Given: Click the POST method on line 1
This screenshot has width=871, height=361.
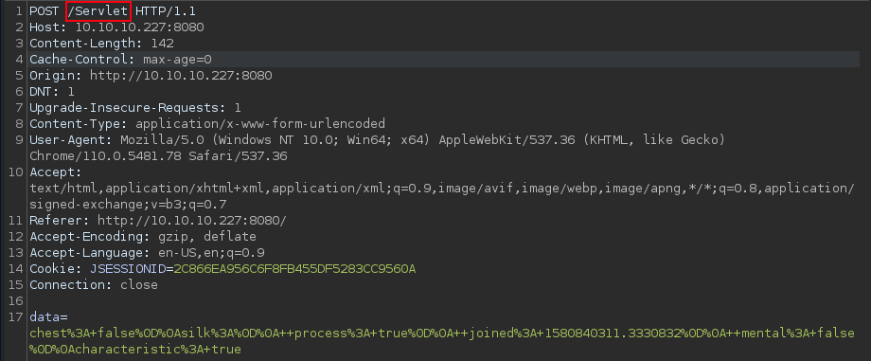Looking at the screenshot, I should [44, 10].
